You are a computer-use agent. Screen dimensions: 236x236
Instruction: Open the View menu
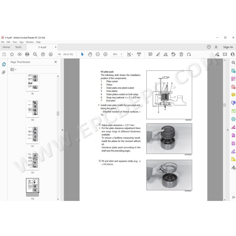tap(15, 42)
